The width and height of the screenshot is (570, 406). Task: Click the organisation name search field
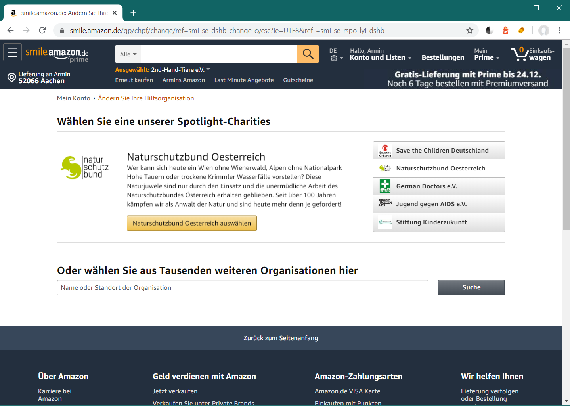(x=242, y=288)
